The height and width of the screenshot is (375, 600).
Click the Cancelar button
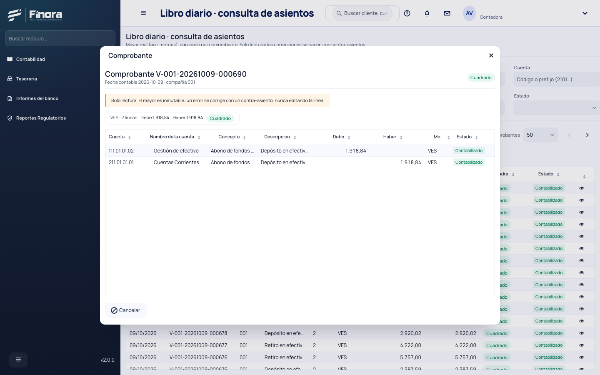click(x=125, y=310)
